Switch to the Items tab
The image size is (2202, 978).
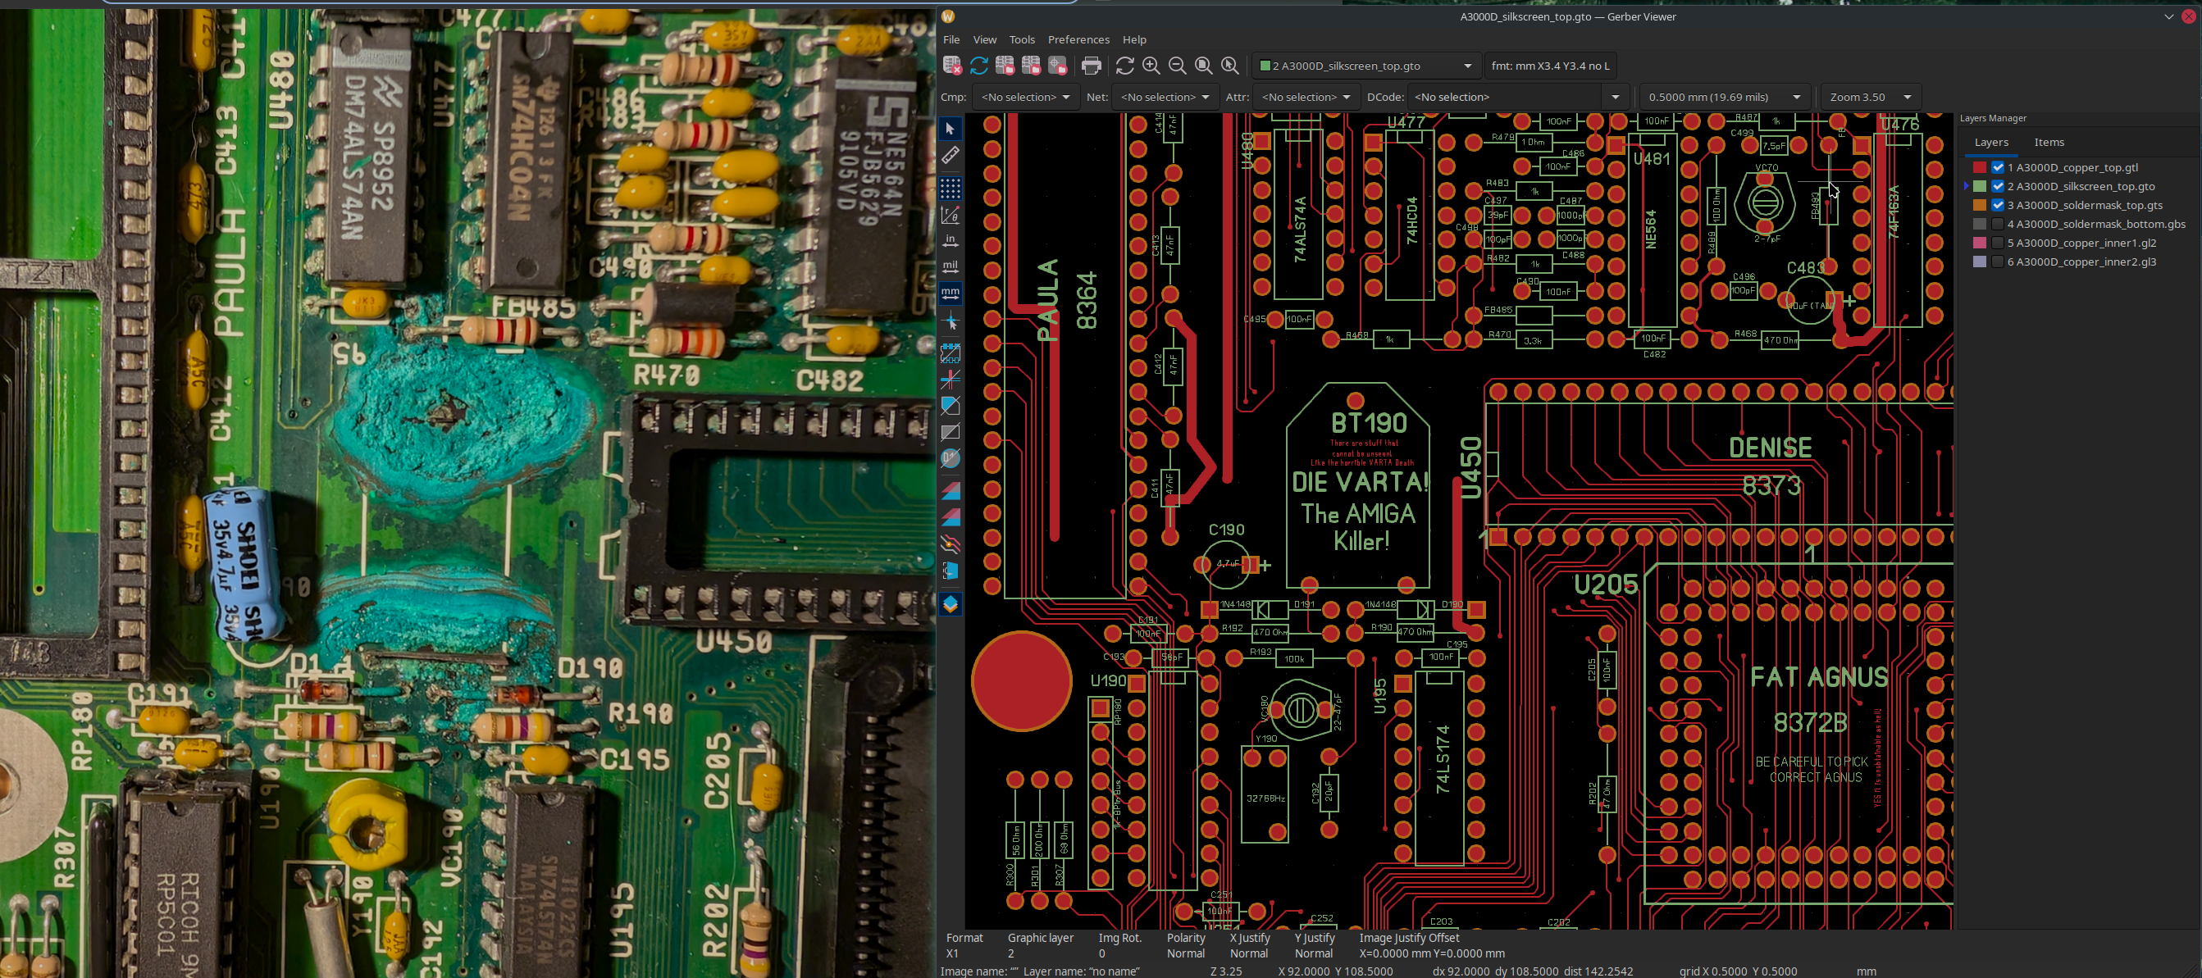click(x=2048, y=142)
